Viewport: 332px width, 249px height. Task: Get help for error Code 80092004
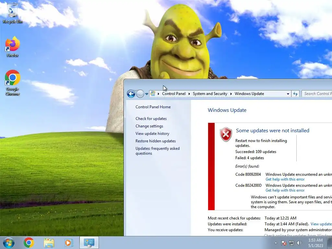pyautogui.click(x=285, y=179)
